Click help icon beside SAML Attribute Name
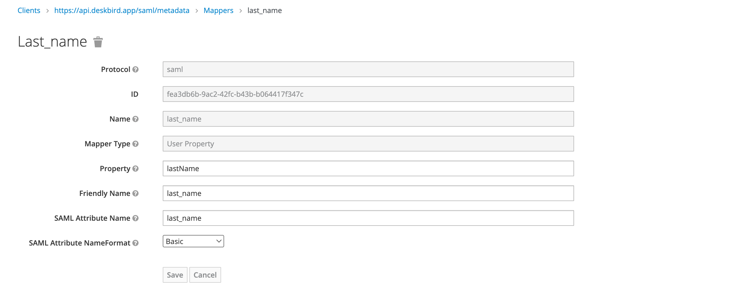 [x=136, y=218]
